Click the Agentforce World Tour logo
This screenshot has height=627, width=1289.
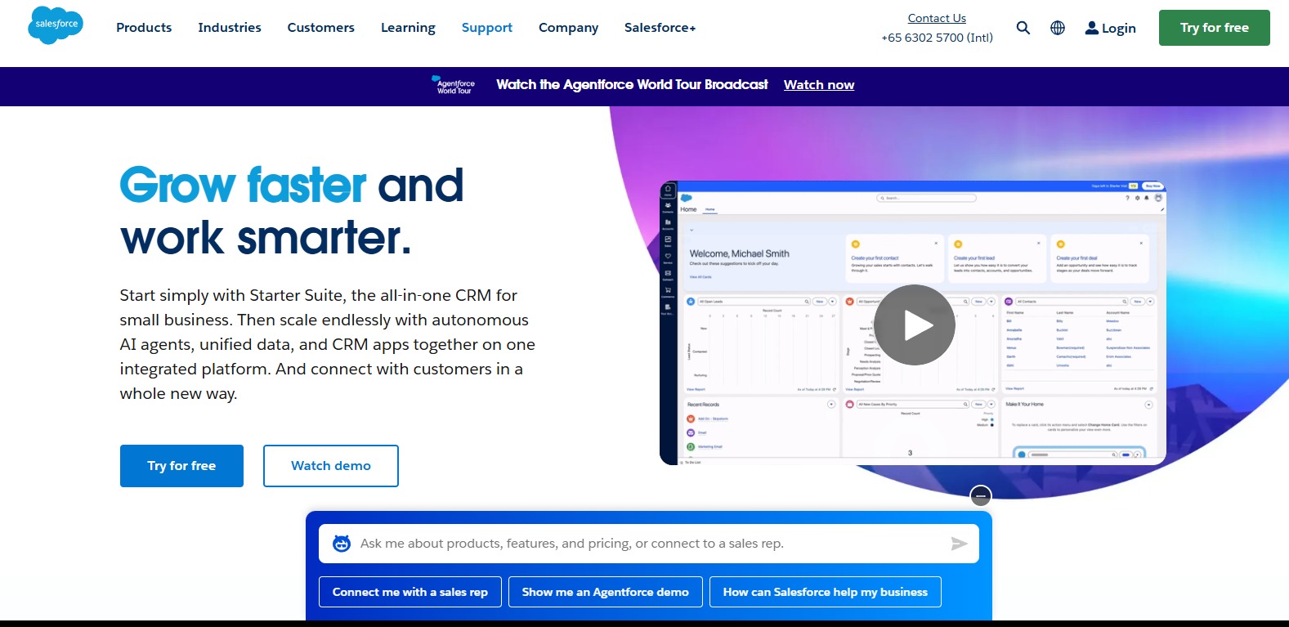coord(453,85)
